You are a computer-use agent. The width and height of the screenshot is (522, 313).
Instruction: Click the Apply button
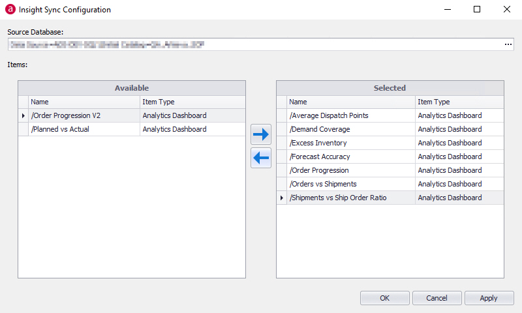(x=489, y=298)
